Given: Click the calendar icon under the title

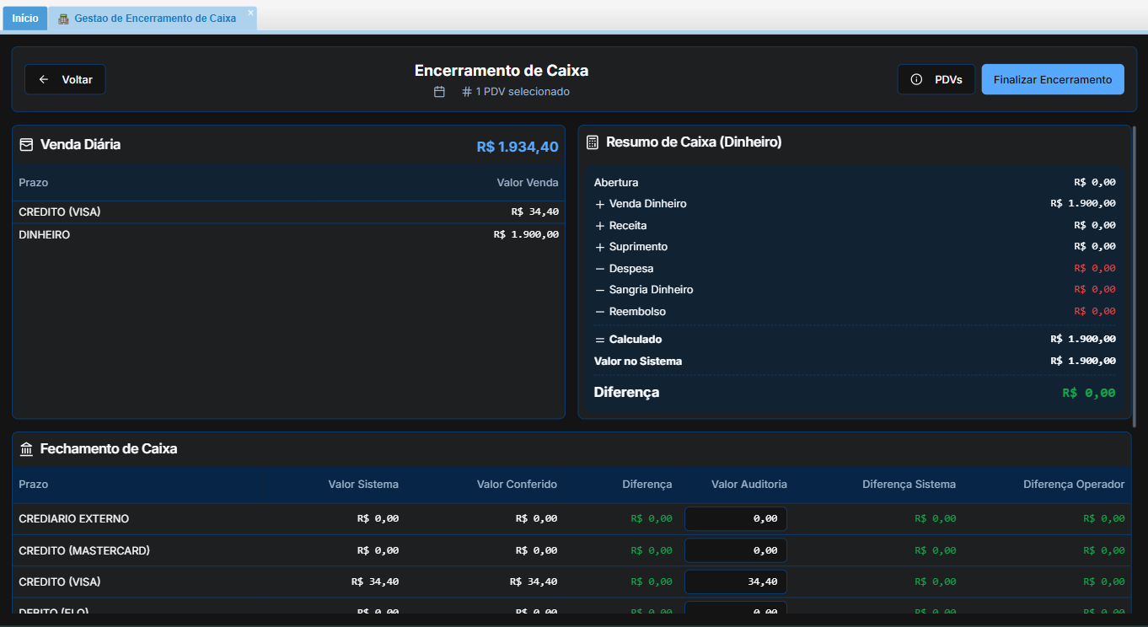Looking at the screenshot, I should [x=439, y=92].
